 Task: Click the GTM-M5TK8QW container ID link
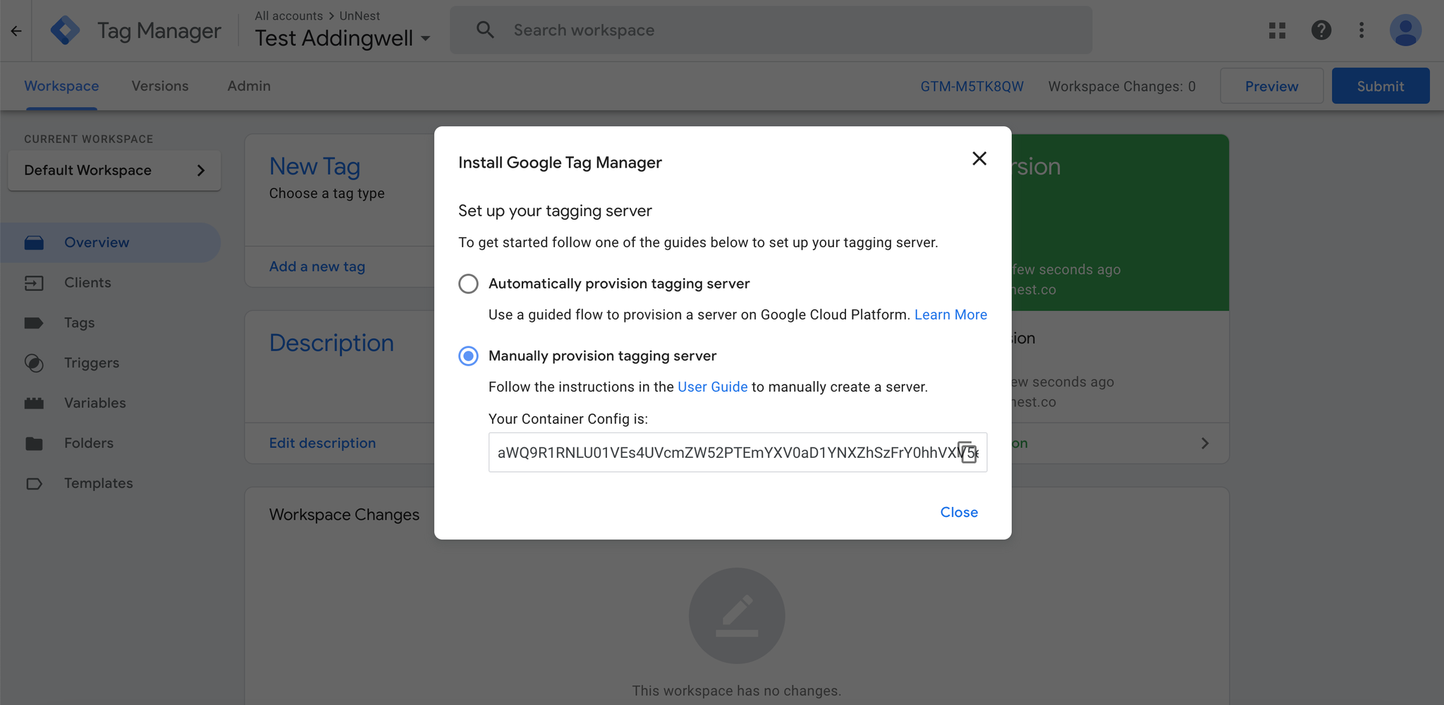[x=972, y=87]
